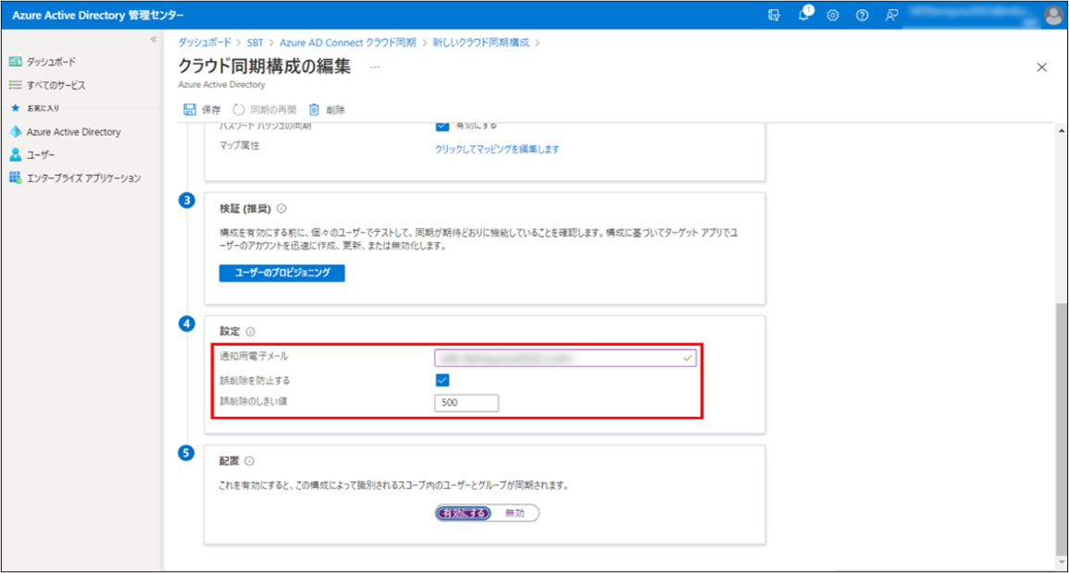This screenshot has width=1069, height=573.
Task: Open すべてのサービス in the sidebar
Action: (56, 85)
